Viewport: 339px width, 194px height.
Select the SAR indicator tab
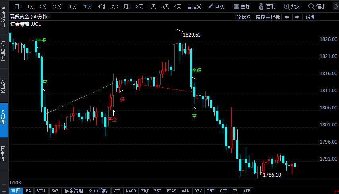(55, 191)
